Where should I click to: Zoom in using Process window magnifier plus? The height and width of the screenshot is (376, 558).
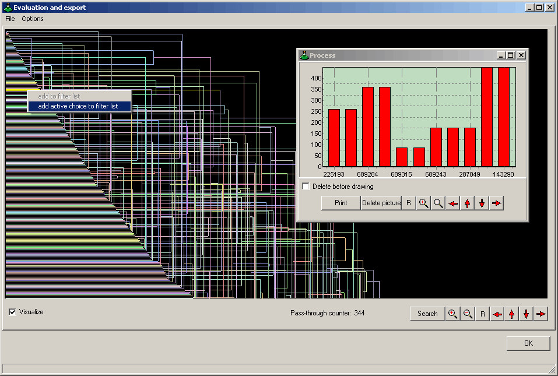point(423,203)
